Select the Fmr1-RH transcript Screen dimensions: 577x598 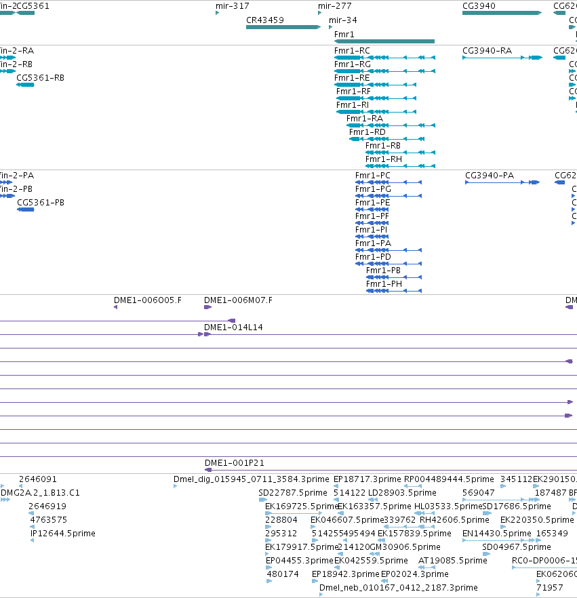tap(401, 166)
